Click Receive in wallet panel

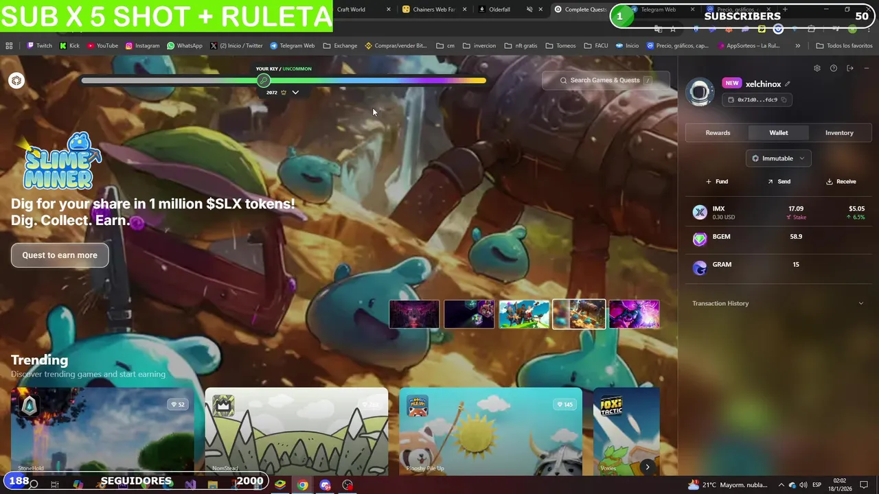[x=841, y=182]
